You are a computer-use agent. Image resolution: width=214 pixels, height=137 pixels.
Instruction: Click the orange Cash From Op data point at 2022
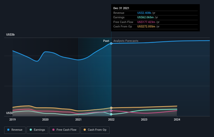tap(111, 108)
